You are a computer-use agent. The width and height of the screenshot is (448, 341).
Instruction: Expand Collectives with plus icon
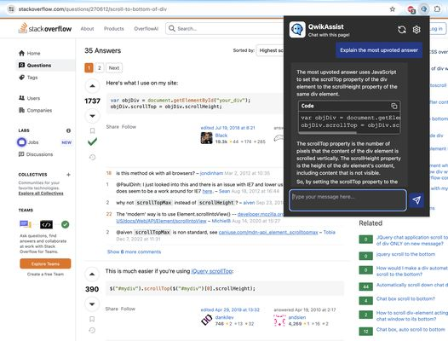click(x=68, y=175)
